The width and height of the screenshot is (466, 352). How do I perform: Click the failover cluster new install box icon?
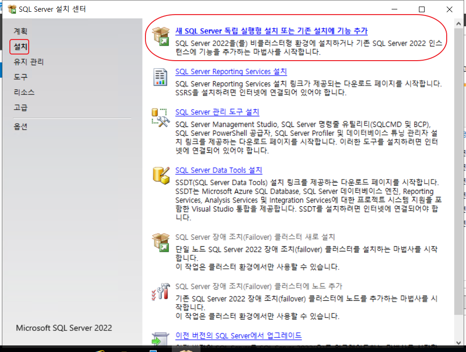click(x=161, y=242)
